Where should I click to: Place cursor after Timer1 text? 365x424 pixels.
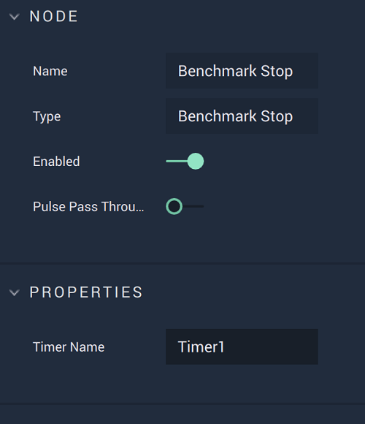click(x=225, y=347)
